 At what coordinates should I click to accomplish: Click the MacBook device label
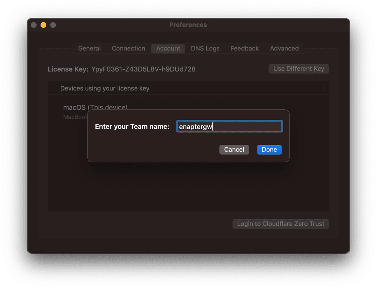click(x=75, y=117)
